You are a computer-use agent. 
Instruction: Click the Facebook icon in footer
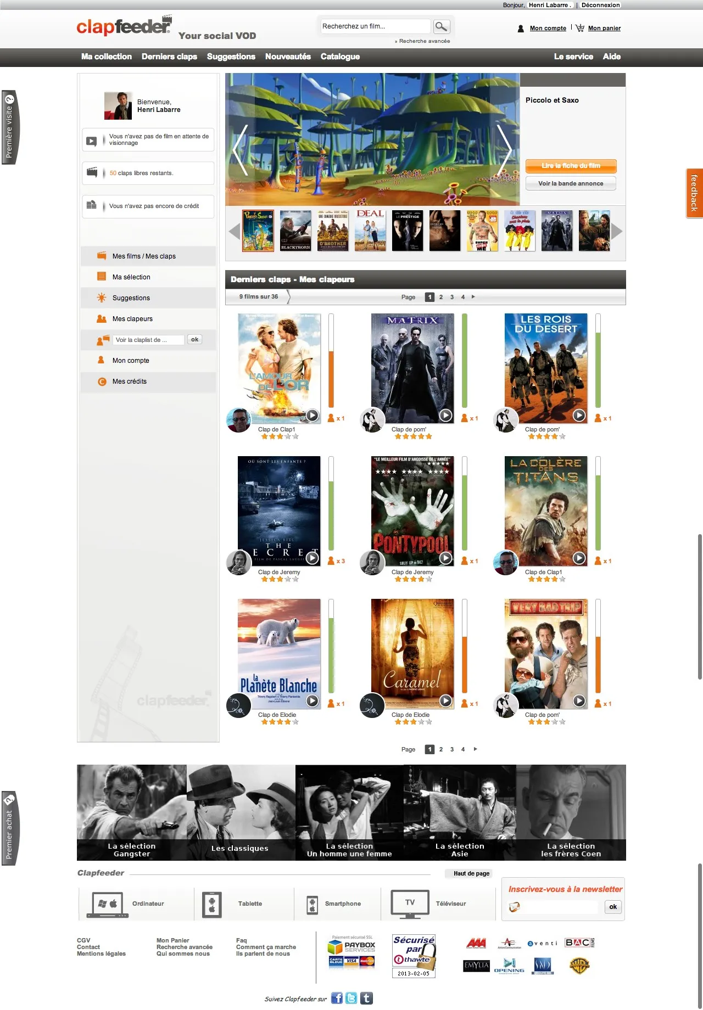point(337,998)
